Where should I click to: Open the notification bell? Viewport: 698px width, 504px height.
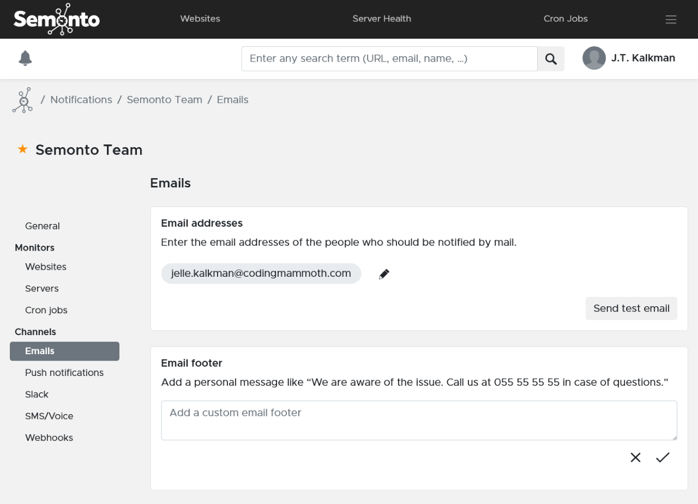[25, 58]
